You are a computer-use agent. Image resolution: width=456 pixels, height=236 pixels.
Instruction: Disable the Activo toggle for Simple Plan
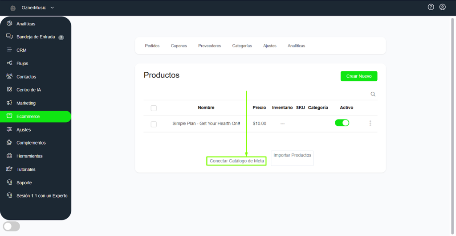(342, 123)
